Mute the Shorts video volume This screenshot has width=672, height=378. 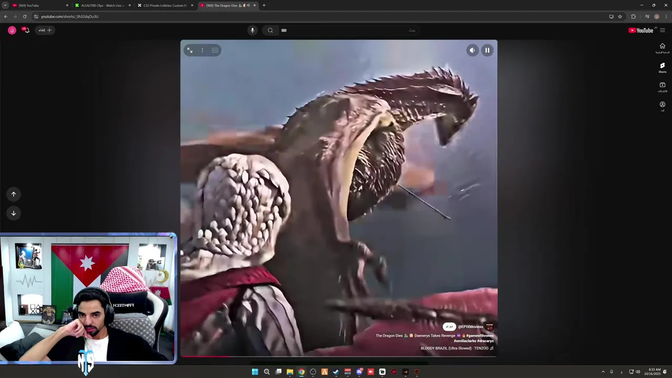[472, 50]
